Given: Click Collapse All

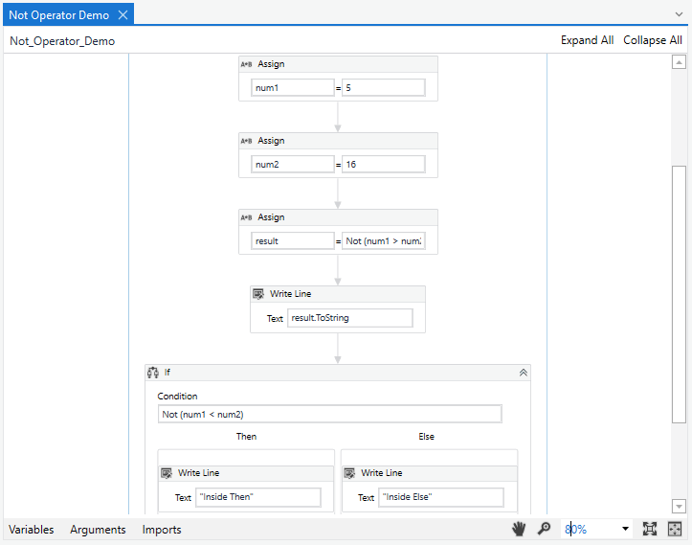Looking at the screenshot, I should [x=653, y=40].
